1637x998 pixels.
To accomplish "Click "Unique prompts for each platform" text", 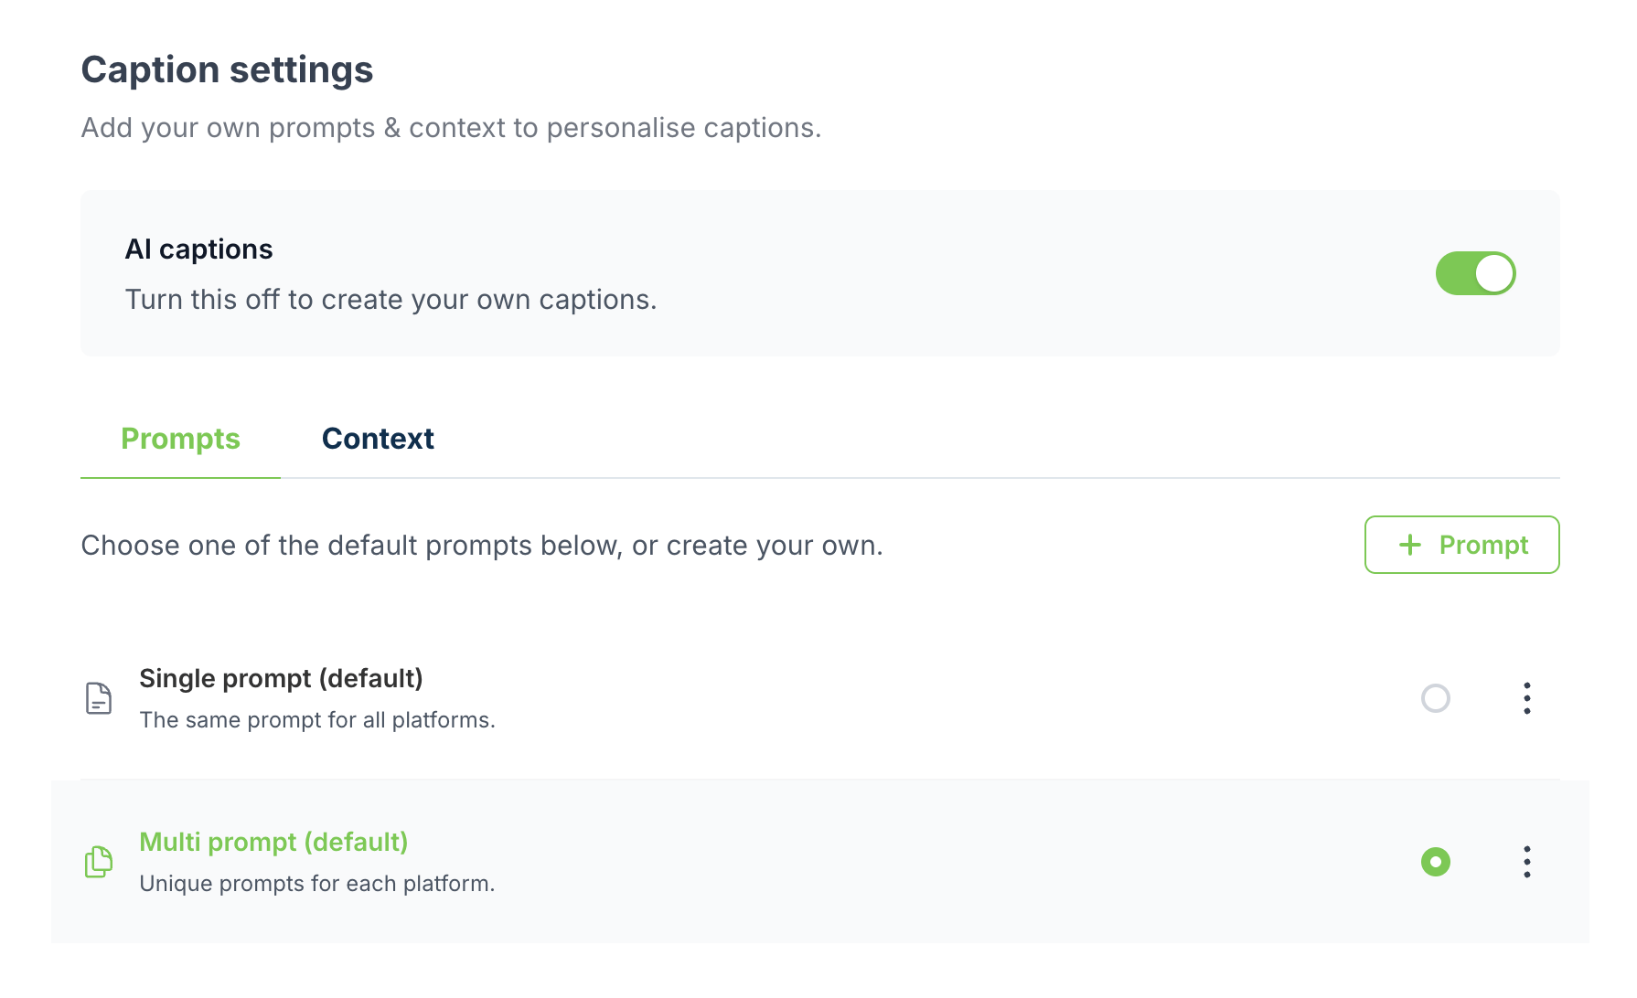I will coord(316,884).
